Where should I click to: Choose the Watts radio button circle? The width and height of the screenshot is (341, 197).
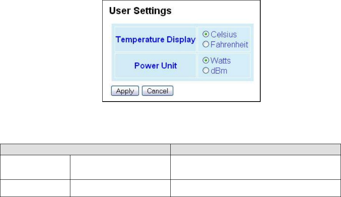pos(206,61)
